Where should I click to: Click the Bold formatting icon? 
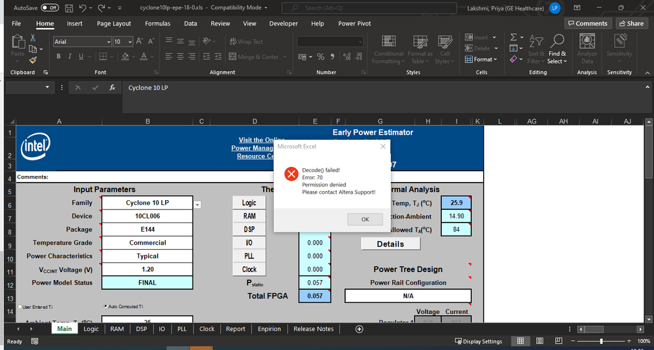[x=58, y=57]
